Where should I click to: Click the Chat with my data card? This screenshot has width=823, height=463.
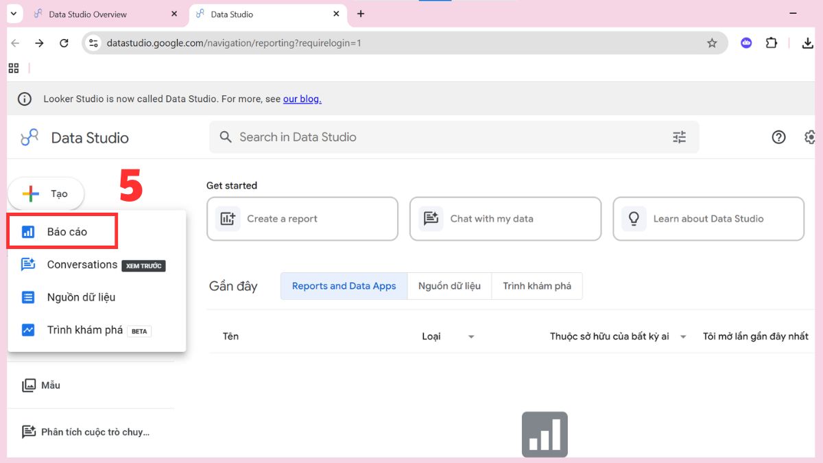pos(505,219)
